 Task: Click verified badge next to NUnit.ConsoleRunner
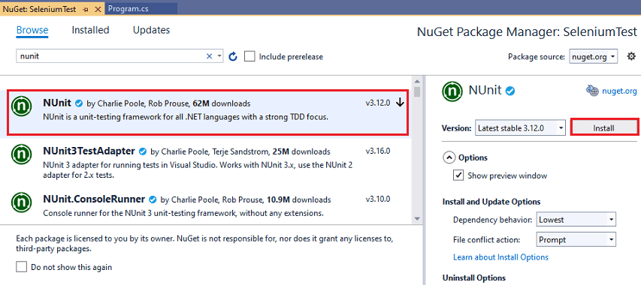[x=153, y=199]
